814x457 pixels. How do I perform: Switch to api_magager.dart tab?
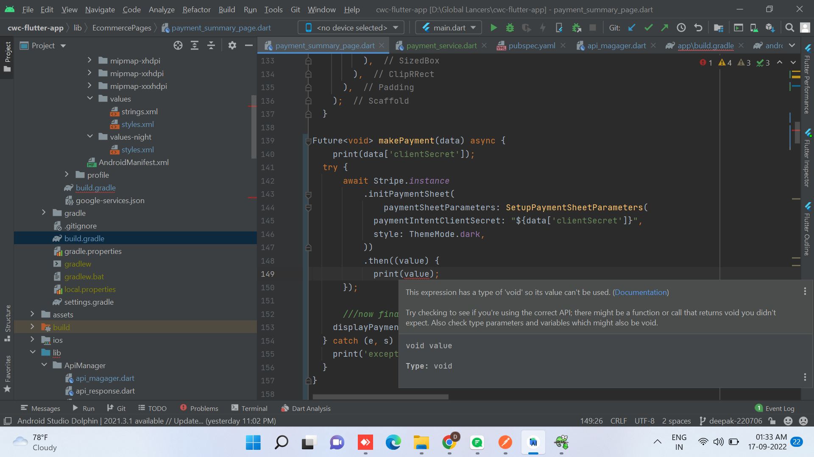[x=616, y=45]
